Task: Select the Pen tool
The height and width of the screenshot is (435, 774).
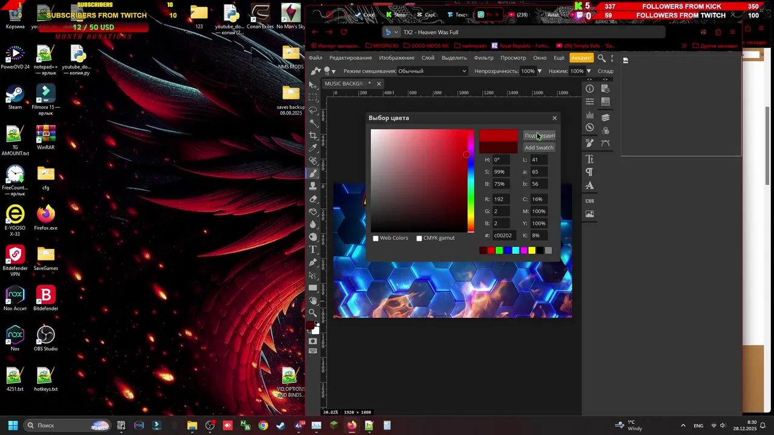Action: tap(313, 262)
